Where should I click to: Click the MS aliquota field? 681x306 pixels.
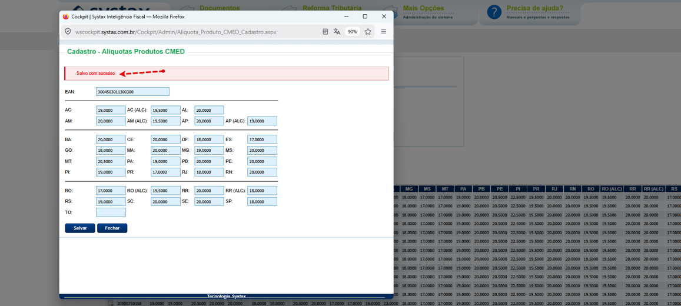click(x=263, y=151)
